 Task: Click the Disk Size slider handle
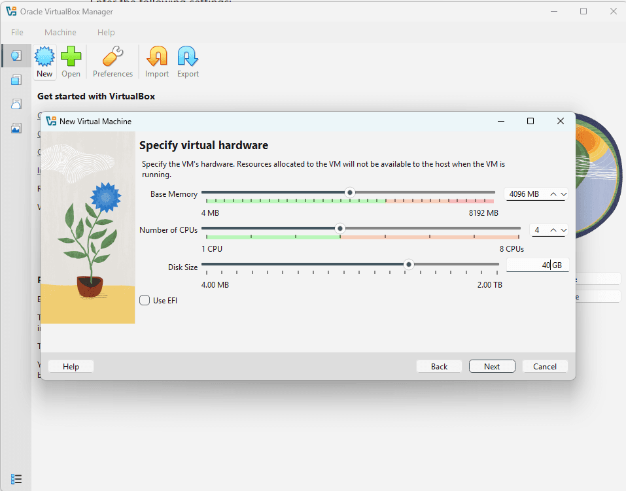click(409, 265)
